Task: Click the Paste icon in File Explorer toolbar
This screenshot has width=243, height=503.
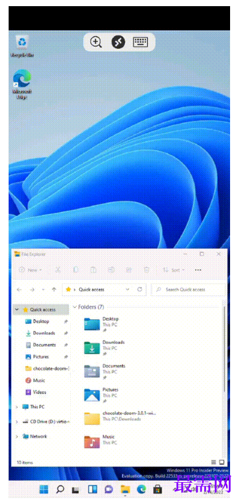Action: tap(94, 270)
